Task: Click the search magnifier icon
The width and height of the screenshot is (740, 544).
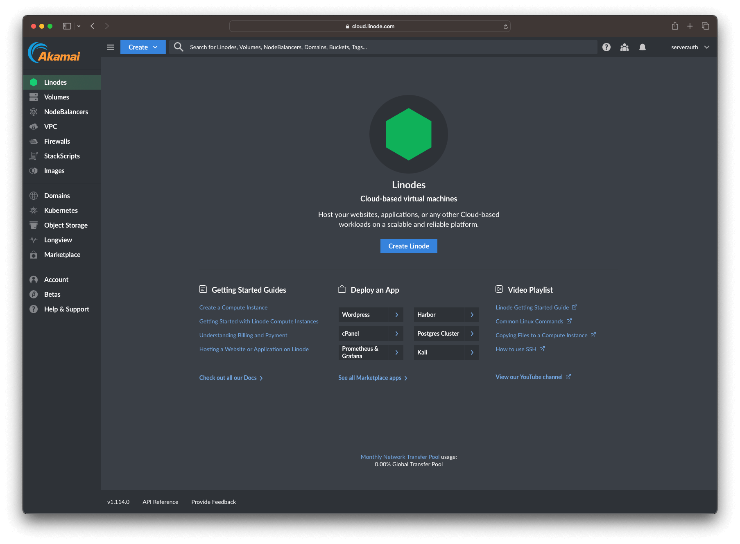Action: click(179, 47)
